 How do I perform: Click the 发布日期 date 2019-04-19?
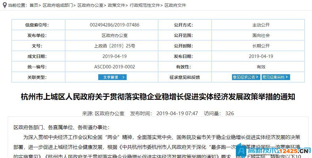coord(261,56)
